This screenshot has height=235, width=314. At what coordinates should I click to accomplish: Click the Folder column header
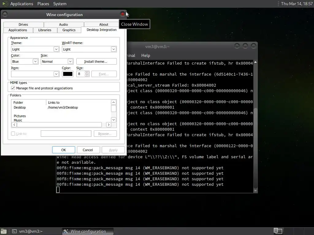pyautogui.click(x=29, y=103)
